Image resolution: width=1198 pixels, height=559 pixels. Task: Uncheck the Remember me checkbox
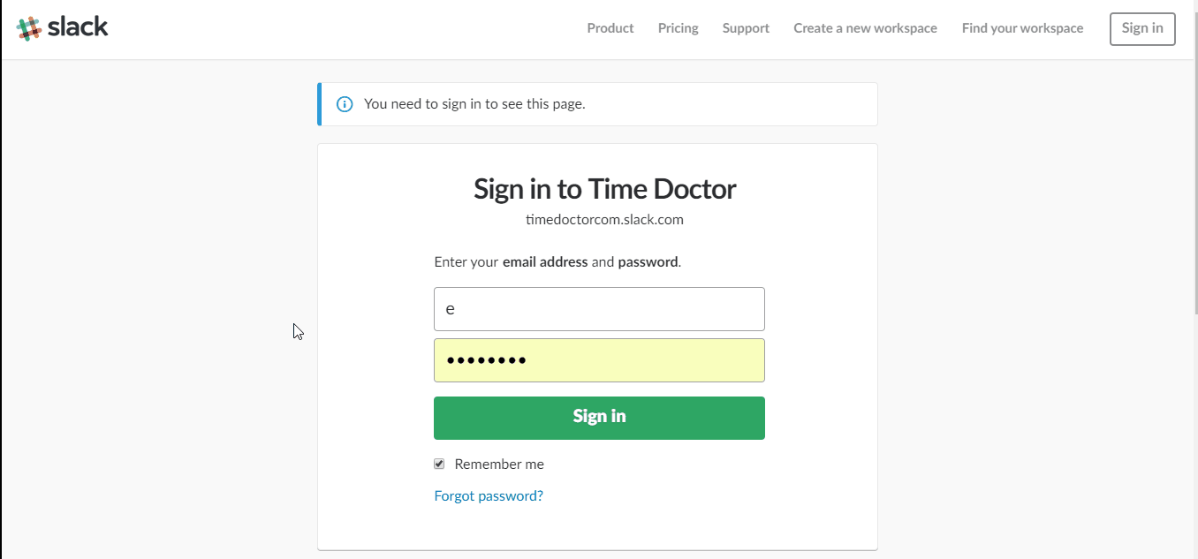pos(439,463)
